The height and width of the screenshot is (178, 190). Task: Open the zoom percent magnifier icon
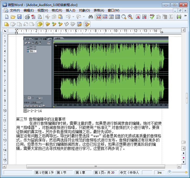(x=130, y=17)
